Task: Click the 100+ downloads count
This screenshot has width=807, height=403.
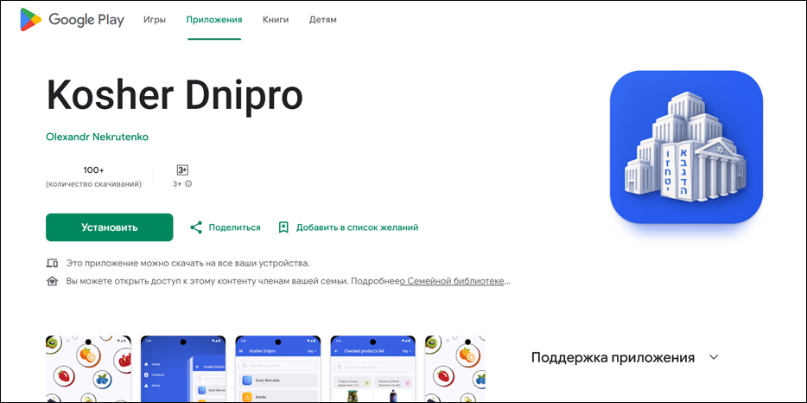Action: click(93, 170)
